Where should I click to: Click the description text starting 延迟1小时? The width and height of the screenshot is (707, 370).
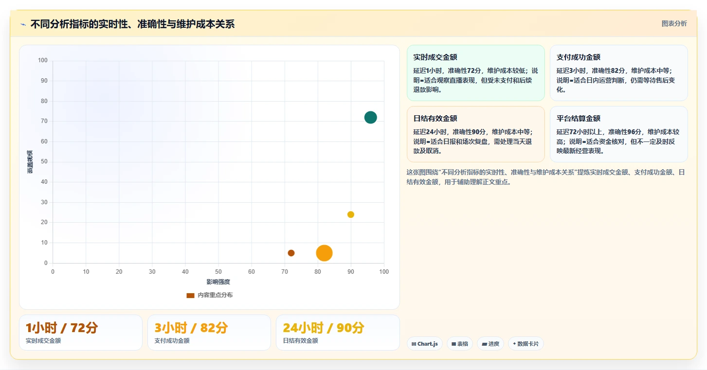pos(476,80)
